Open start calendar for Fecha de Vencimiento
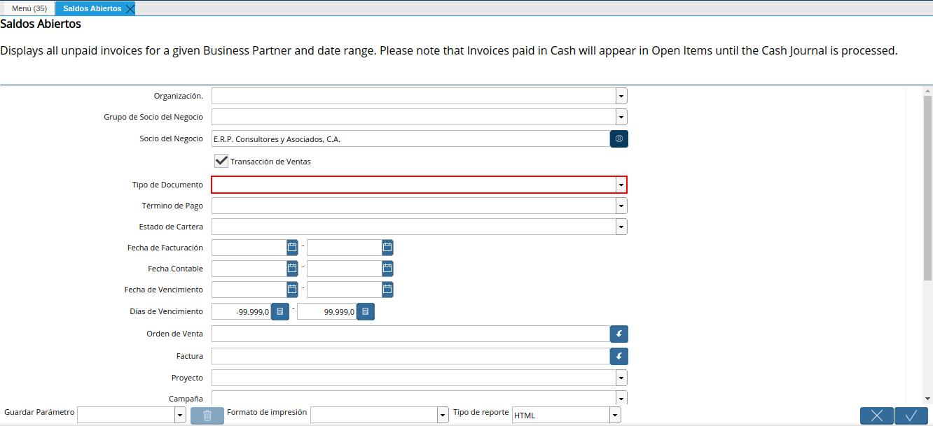This screenshot has width=933, height=426. point(292,290)
